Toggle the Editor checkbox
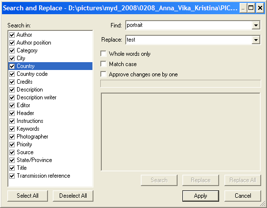 [12, 105]
